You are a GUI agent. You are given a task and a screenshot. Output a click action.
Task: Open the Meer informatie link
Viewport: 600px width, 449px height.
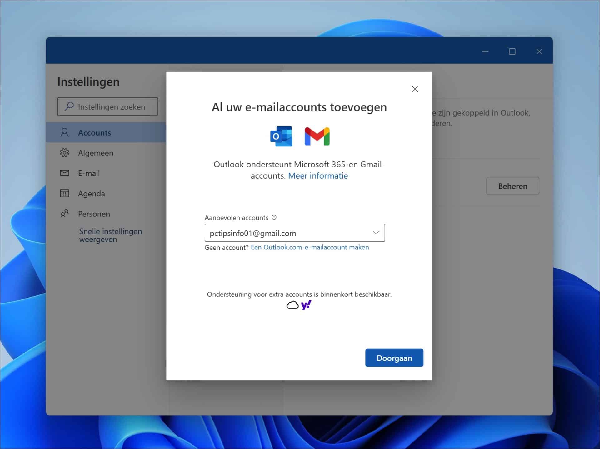point(317,175)
